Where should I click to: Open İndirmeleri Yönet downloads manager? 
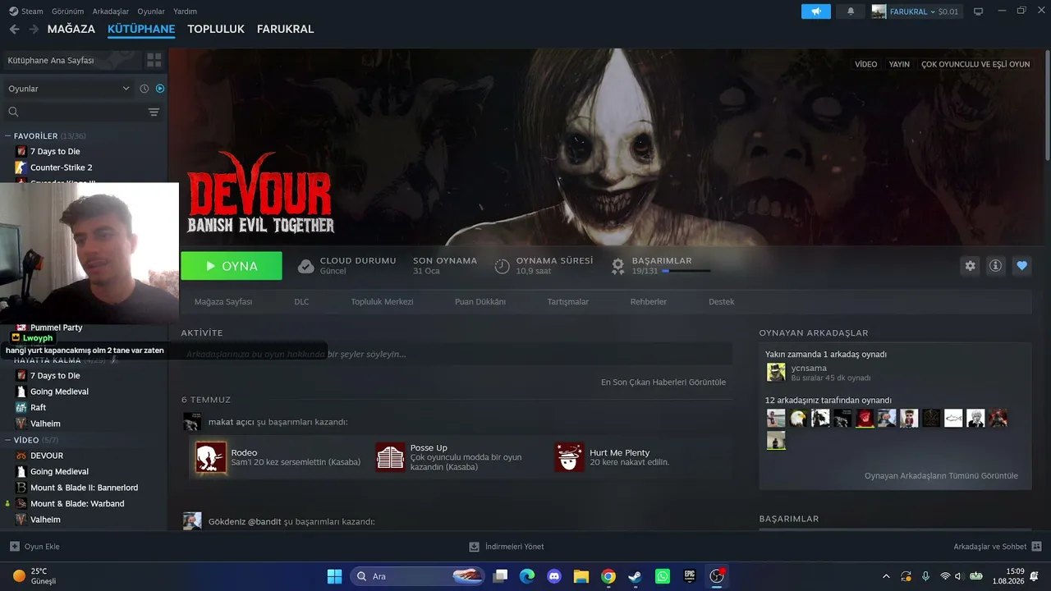506,547
